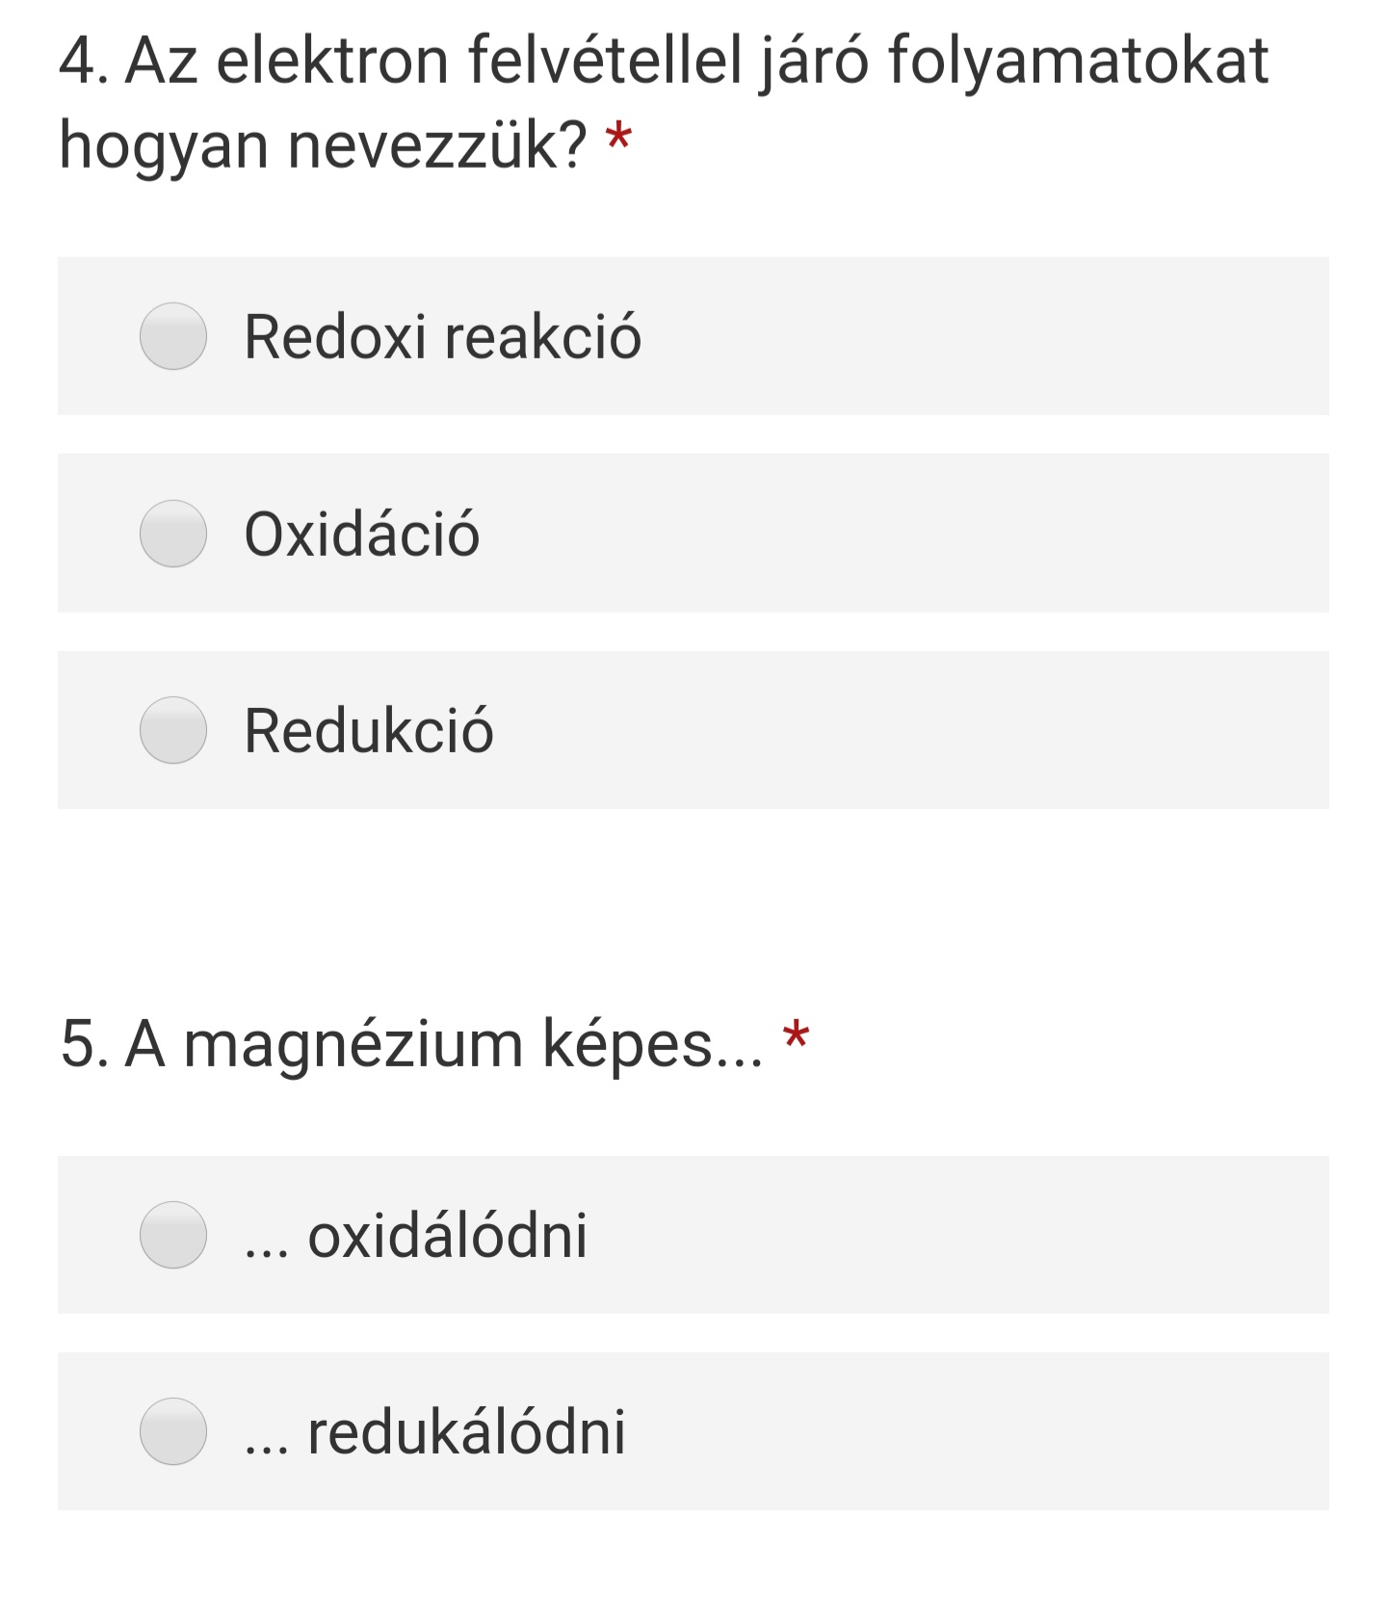
Task: Click the red required asterisk of question 4
Action: pyautogui.click(x=617, y=139)
